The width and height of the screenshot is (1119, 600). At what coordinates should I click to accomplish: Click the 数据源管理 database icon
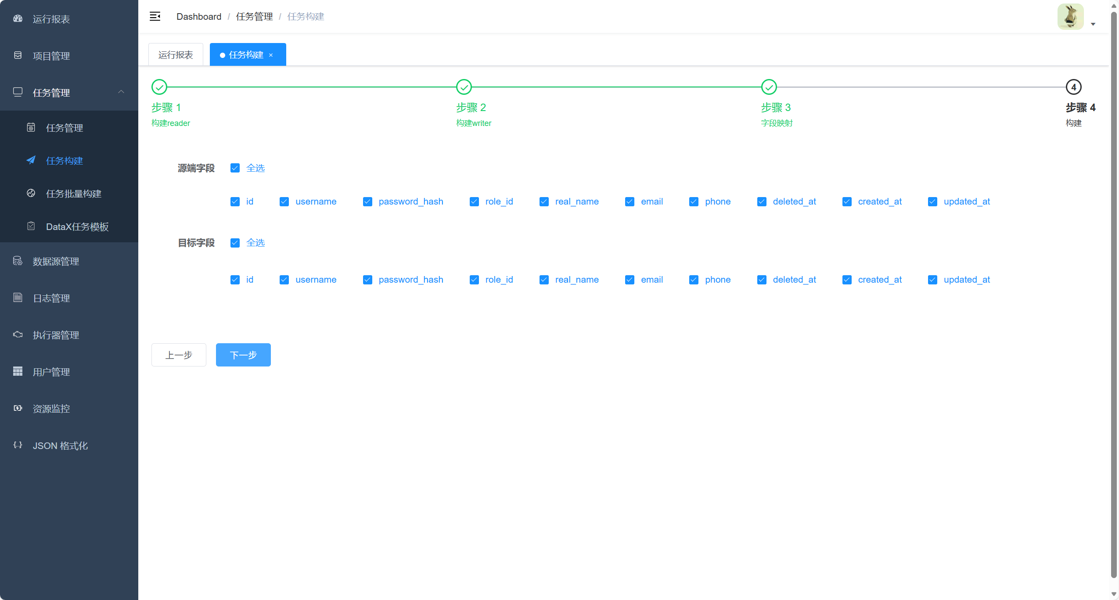tap(18, 261)
